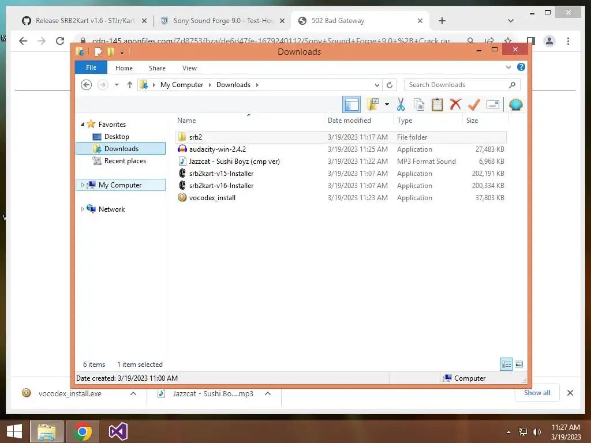The width and height of the screenshot is (591, 443).
Task: Open the Chrome profile avatar button
Action: point(549,41)
